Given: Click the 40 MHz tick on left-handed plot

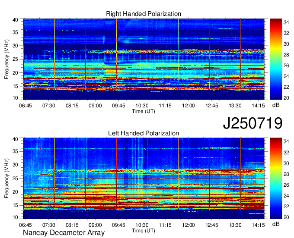Looking at the screenshot, I should 15,139.
